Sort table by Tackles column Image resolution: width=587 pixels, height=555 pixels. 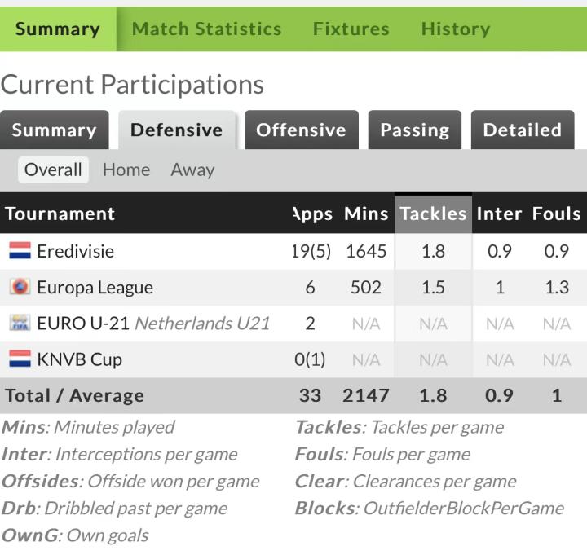[432, 214]
